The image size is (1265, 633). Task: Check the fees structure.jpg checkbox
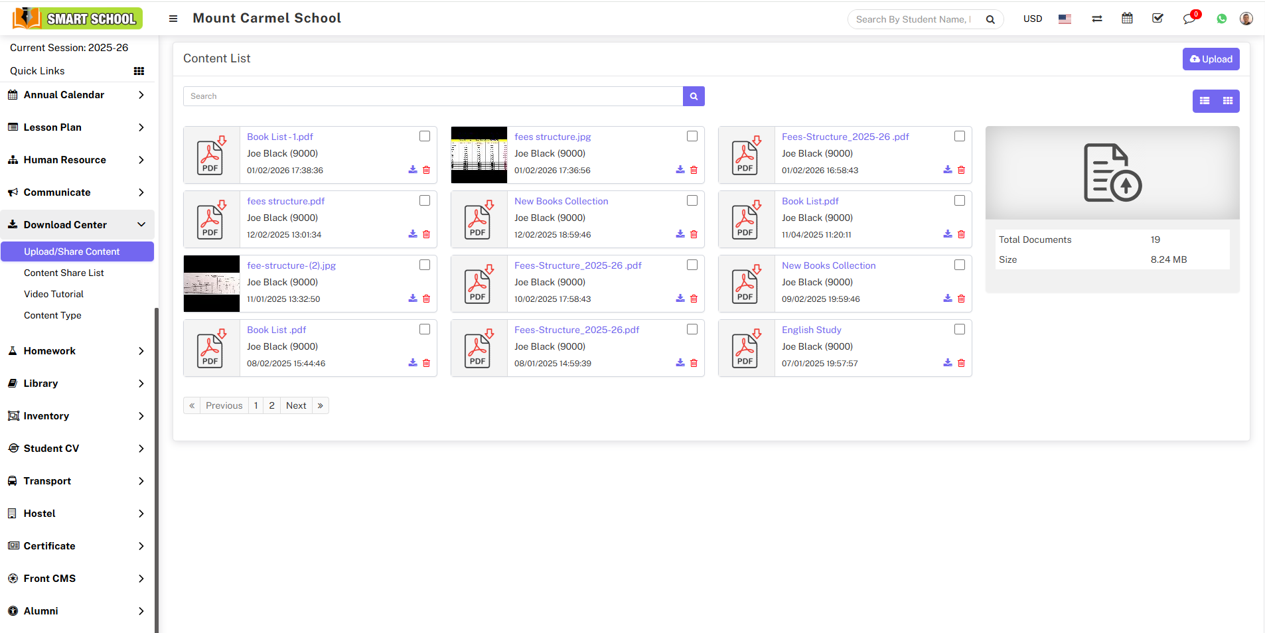[692, 136]
